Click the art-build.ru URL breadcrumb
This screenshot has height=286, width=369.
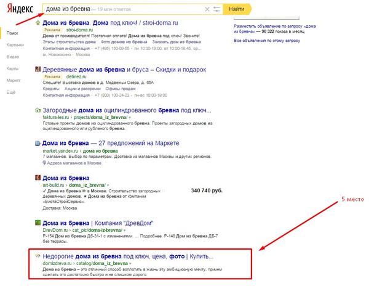(x=74, y=185)
